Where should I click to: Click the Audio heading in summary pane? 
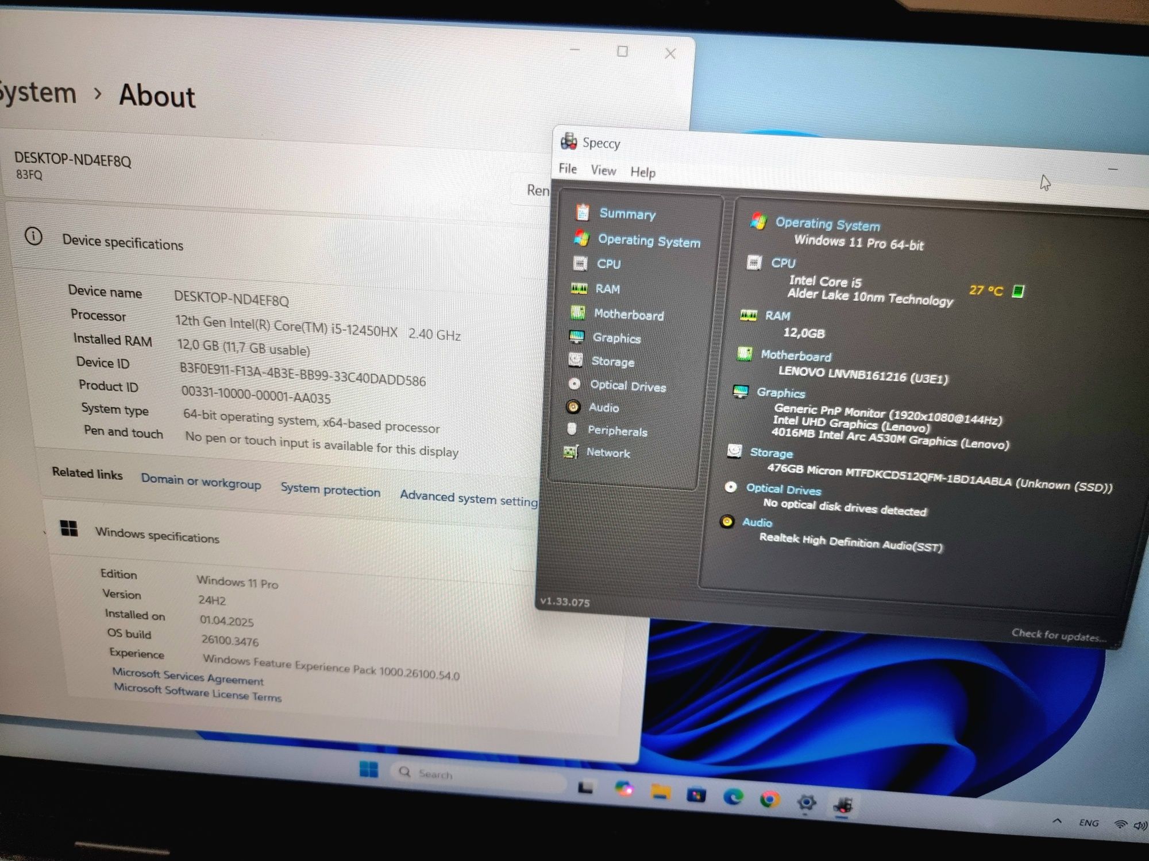click(757, 522)
